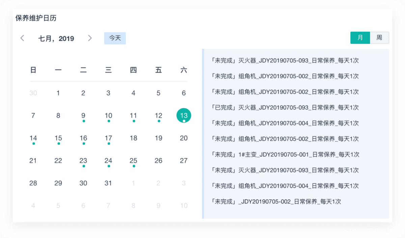Click the 三 weekday header
405x238 pixels.
[108, 70]
